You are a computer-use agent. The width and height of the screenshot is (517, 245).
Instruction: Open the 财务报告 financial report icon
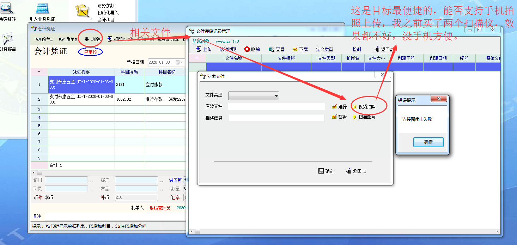[x=7, y=39]
